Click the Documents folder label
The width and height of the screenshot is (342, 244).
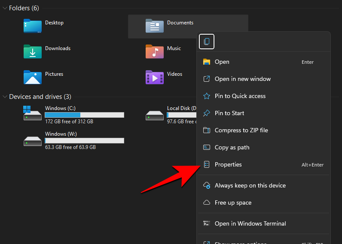(x=180, y=23)
